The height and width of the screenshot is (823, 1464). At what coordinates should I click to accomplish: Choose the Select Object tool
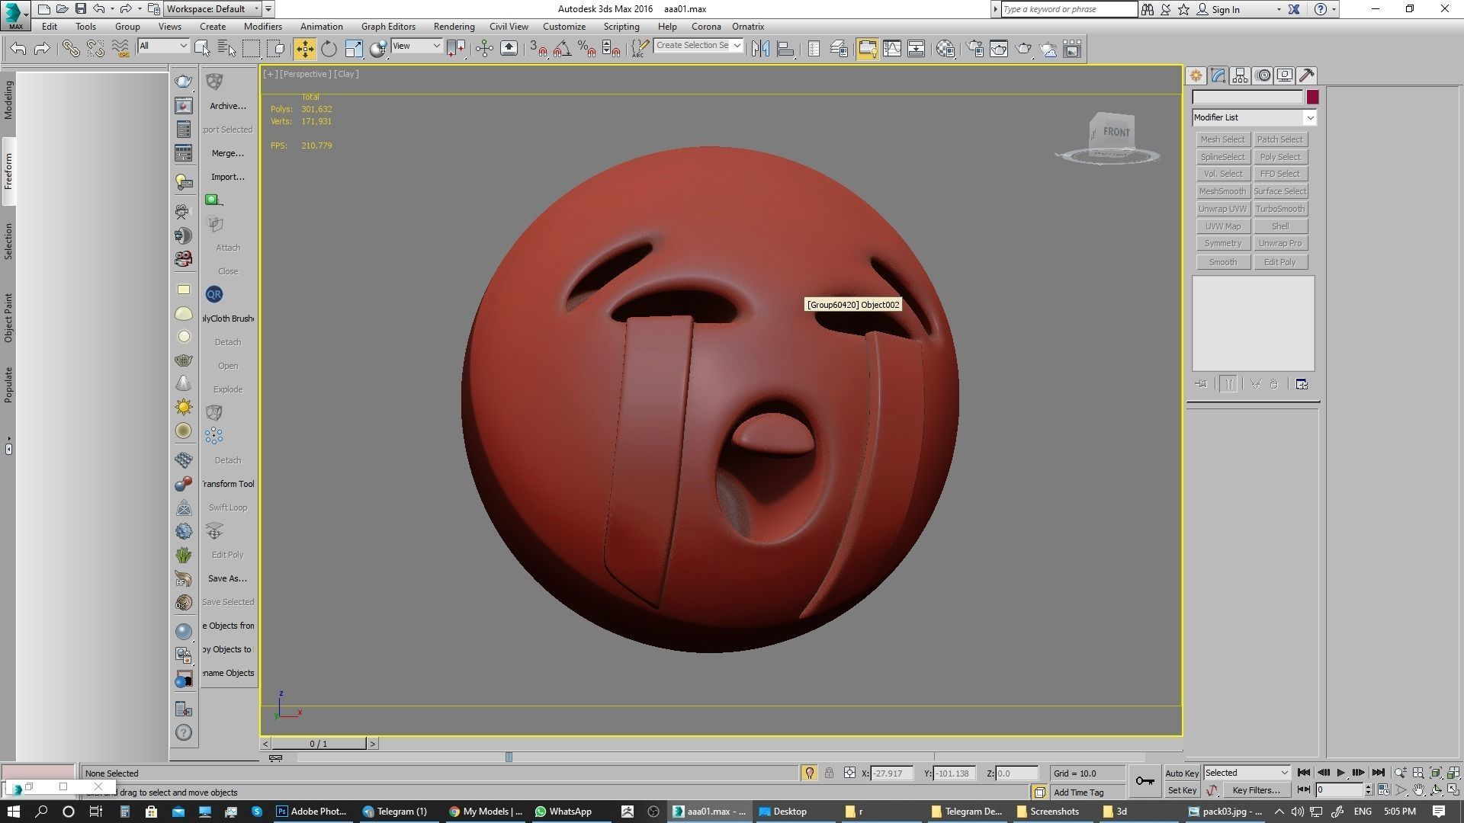point(202,49)
